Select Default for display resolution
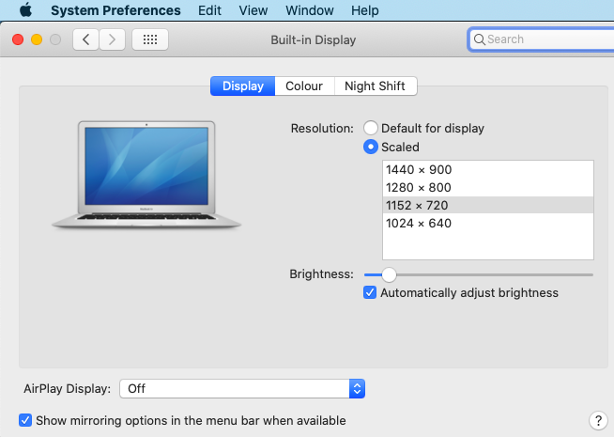This screenshot has width=614, height=437. [371, 128]
